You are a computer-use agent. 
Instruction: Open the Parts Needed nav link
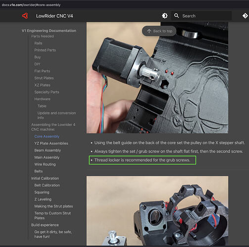coord(43,36)
